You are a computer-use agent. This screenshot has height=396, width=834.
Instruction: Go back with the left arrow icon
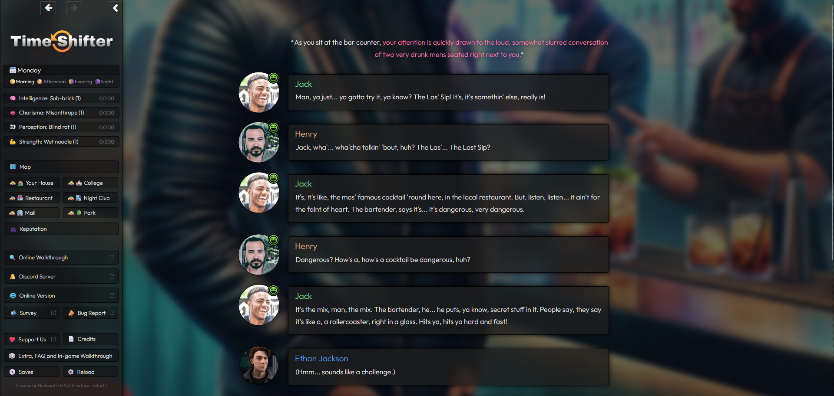click(x=48, y=8)
